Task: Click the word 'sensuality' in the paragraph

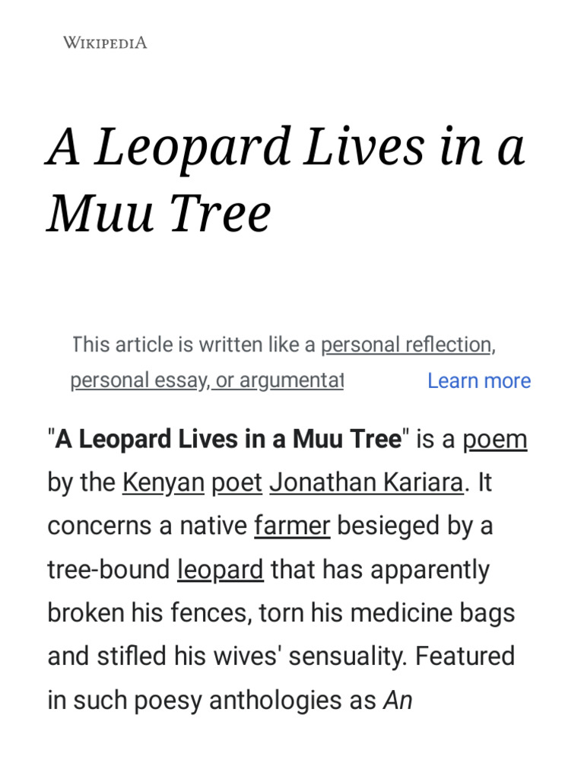Action: tap(348, 657)
